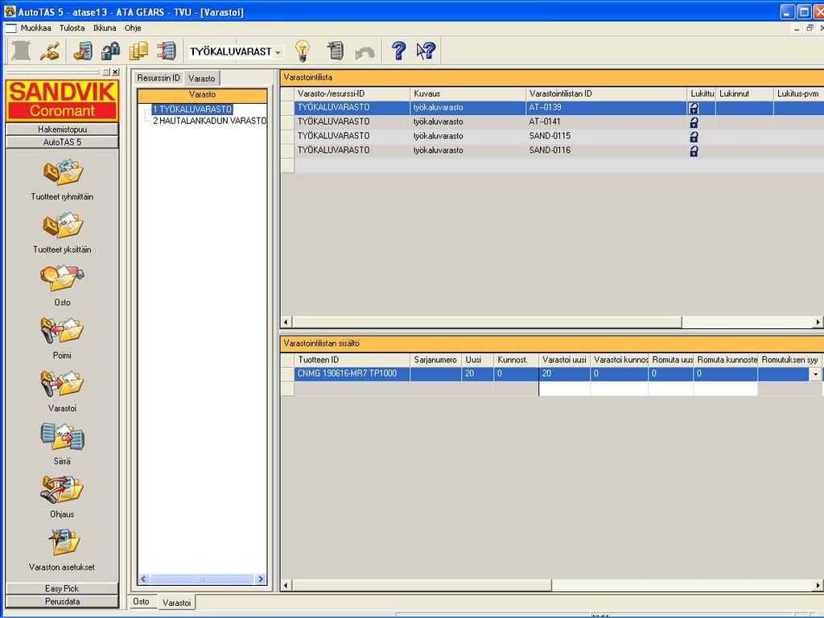This screenshot has width=824, height=618.
Task: Click the Kuvaus column header
Action: [x=468, y=93]
